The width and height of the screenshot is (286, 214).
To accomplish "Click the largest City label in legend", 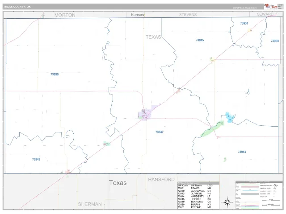I will pos(276,185).
